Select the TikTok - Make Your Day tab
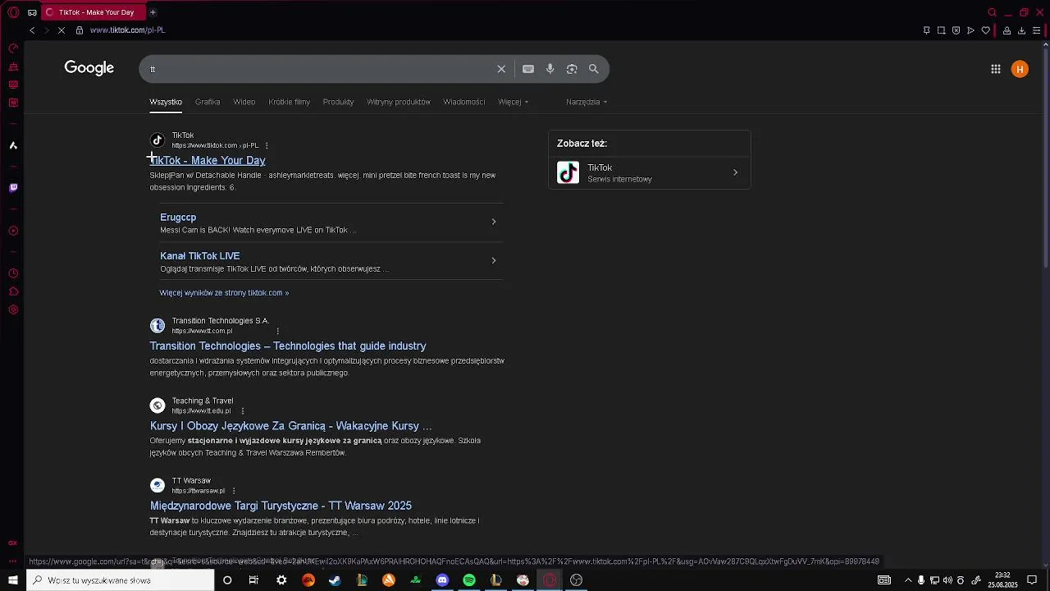This screenshot has width=1050, height=591. point(92,12)
